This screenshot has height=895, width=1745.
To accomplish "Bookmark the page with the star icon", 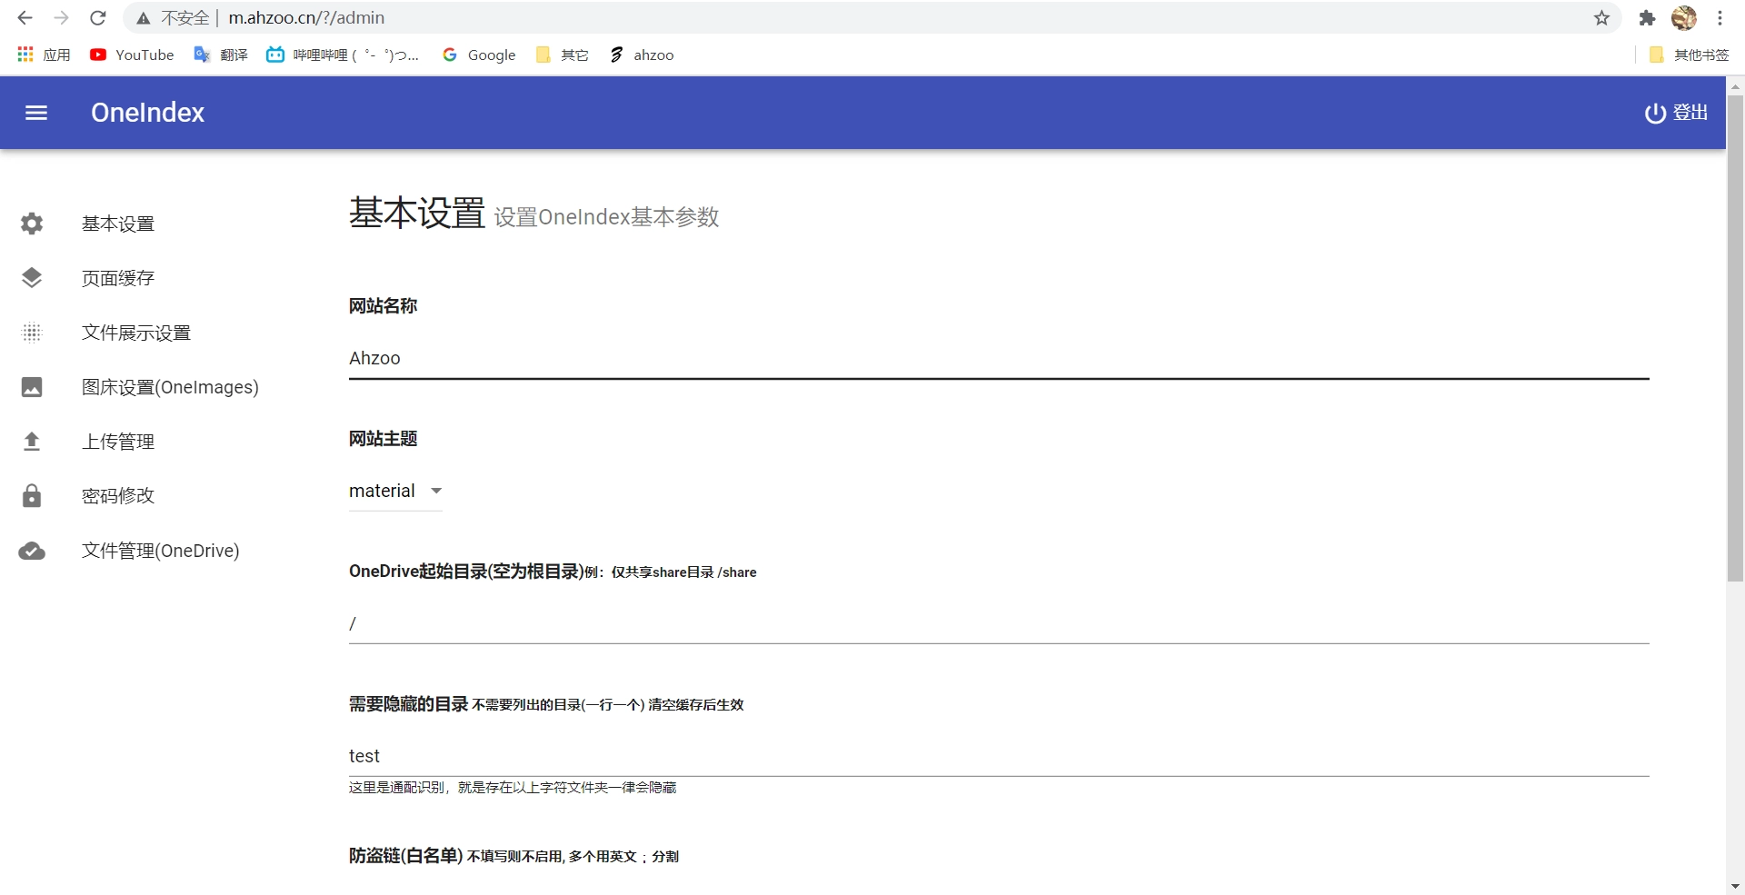I will (1602, 17).
